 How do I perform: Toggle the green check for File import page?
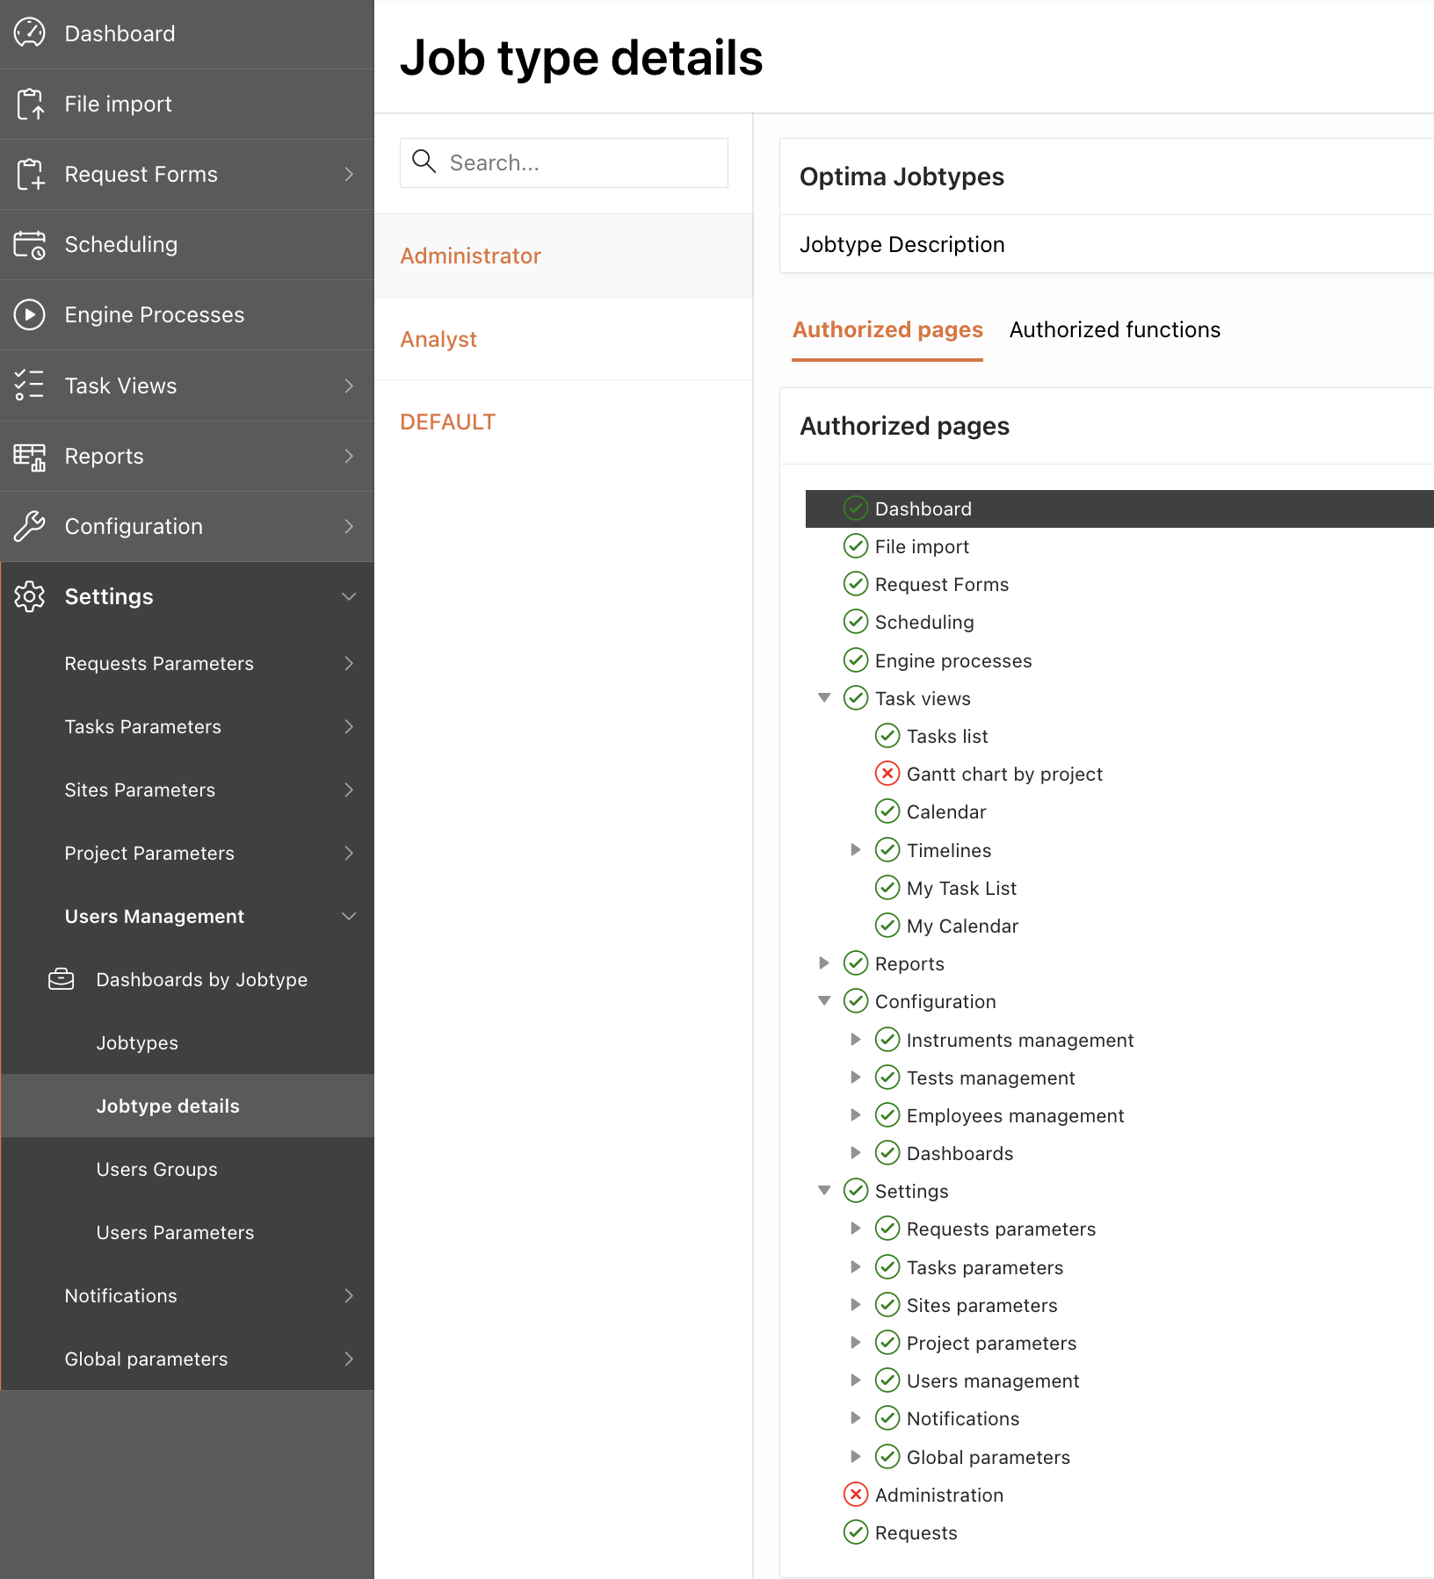pos(855,546)
